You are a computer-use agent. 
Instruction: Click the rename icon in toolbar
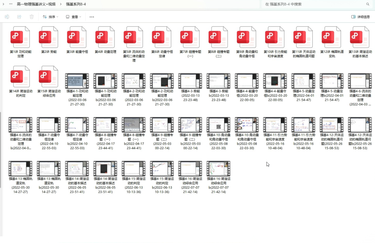click(x=7, y=17)
